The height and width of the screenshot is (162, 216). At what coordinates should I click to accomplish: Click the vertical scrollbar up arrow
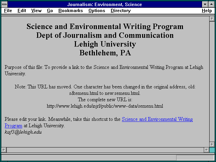(x=212, y=19)
